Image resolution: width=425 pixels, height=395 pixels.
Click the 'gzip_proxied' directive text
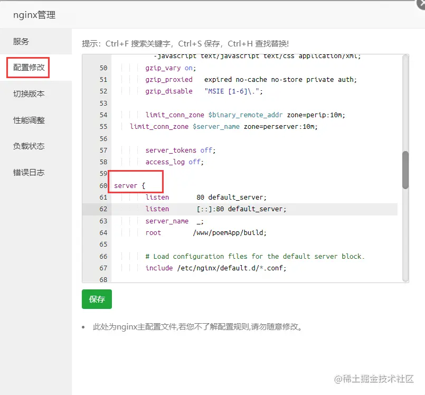click(169, 80)
